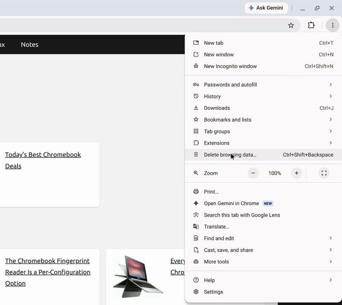Click the Tab groups grid icon
The image size is (342, 305).
[x=196, y=131]
